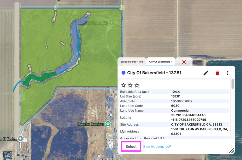Switch to Buildable area - Info tab
242x160 pixels.
tap(132, 62)
